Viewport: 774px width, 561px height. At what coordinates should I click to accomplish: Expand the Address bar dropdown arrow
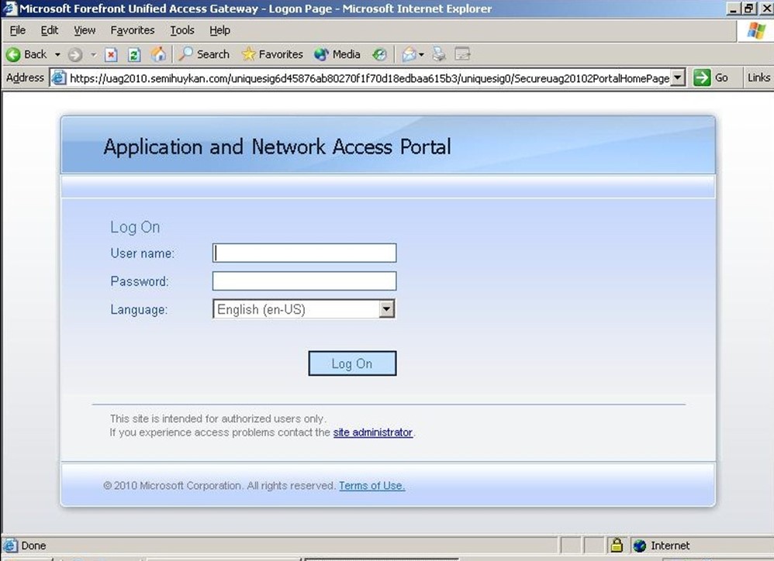coord(678,77)
